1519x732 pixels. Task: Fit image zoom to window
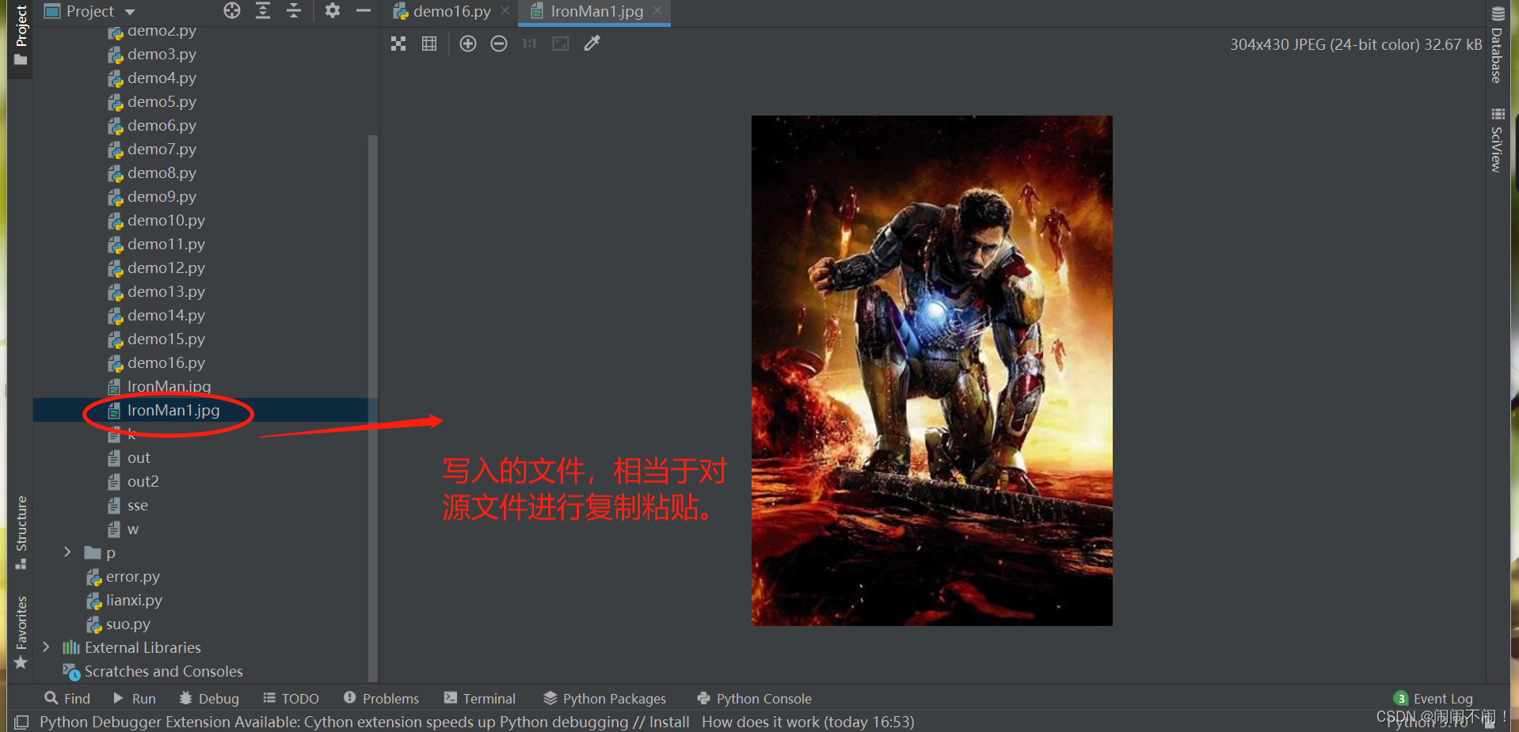point(561,44)
